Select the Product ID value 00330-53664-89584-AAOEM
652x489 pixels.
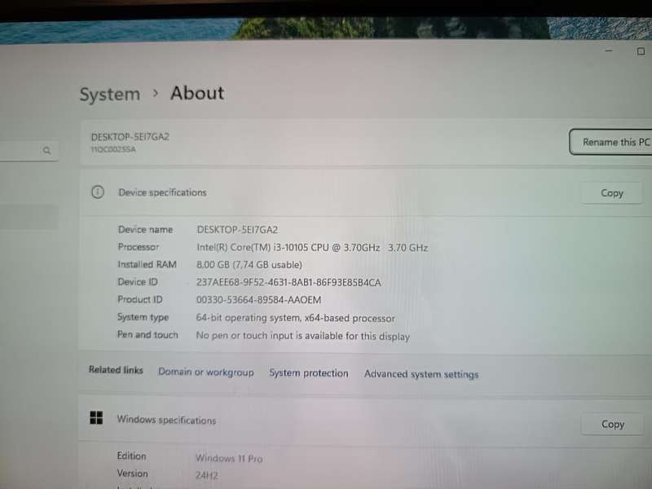258,300
